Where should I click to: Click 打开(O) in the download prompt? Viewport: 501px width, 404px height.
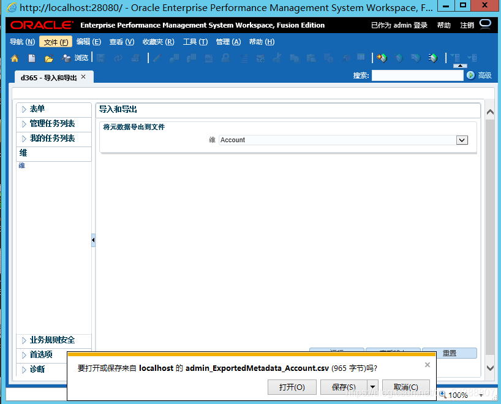[x=292, y=387]
